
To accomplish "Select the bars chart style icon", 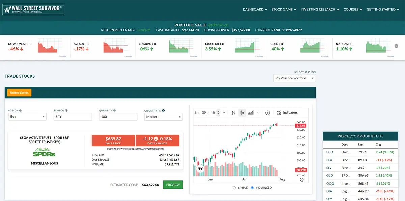I will pyautogui.click(x=233, y=113).
